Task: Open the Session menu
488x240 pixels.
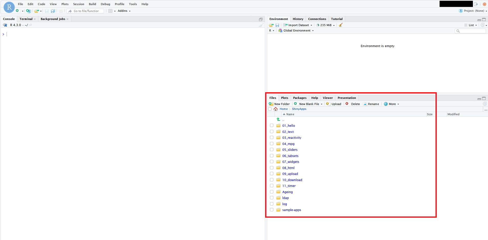Action: (78, 4)
